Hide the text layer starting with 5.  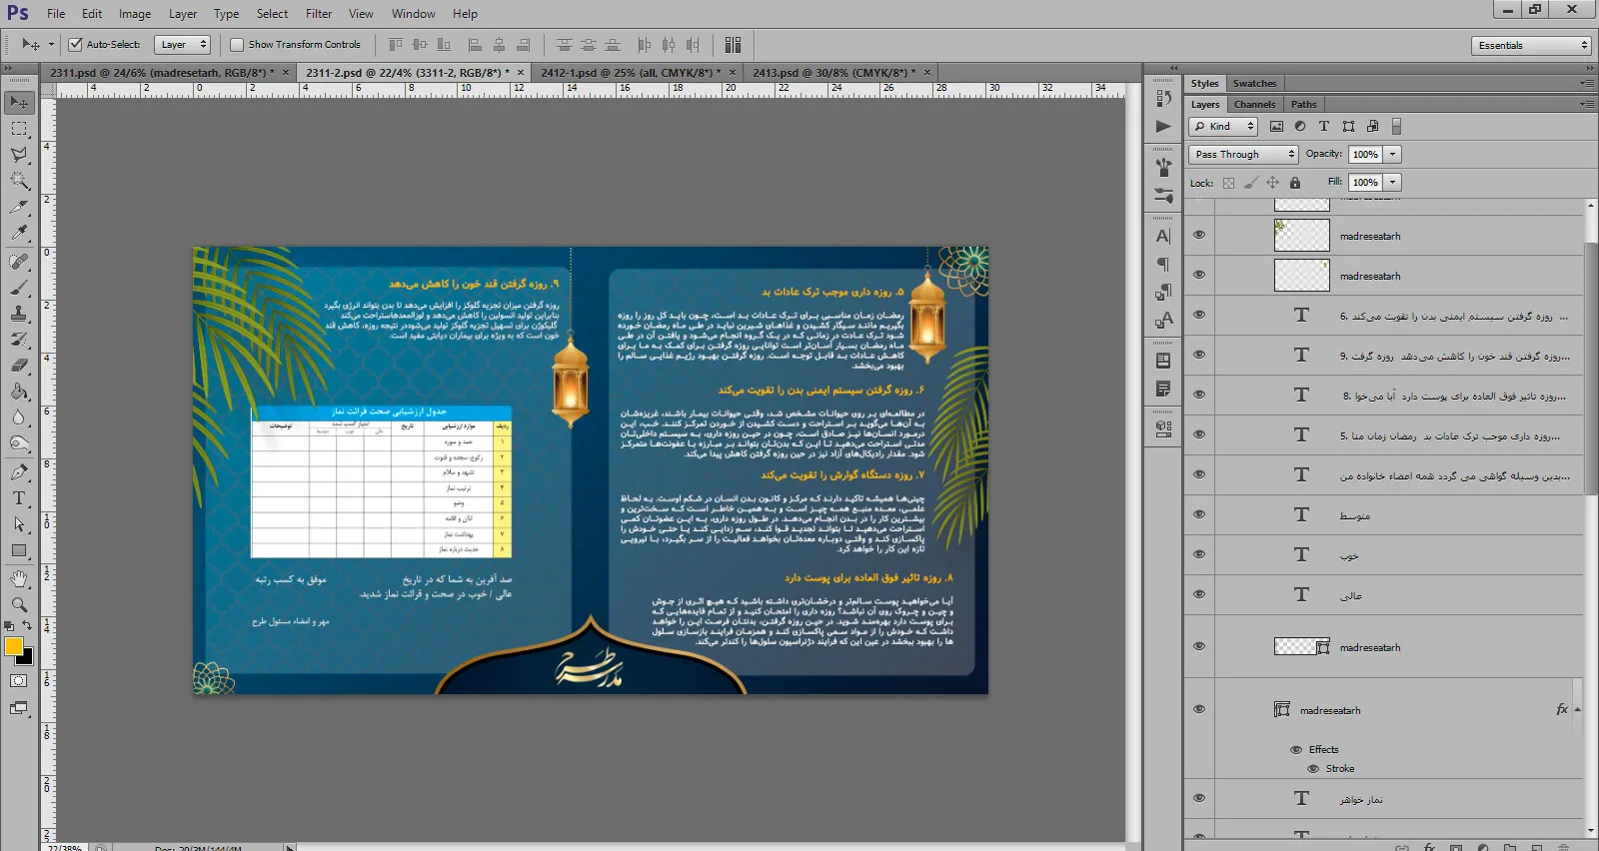click(x=1199, y=434)
